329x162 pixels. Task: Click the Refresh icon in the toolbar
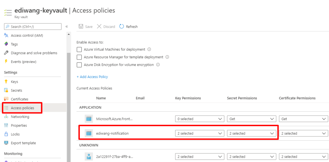coord(122,27)
